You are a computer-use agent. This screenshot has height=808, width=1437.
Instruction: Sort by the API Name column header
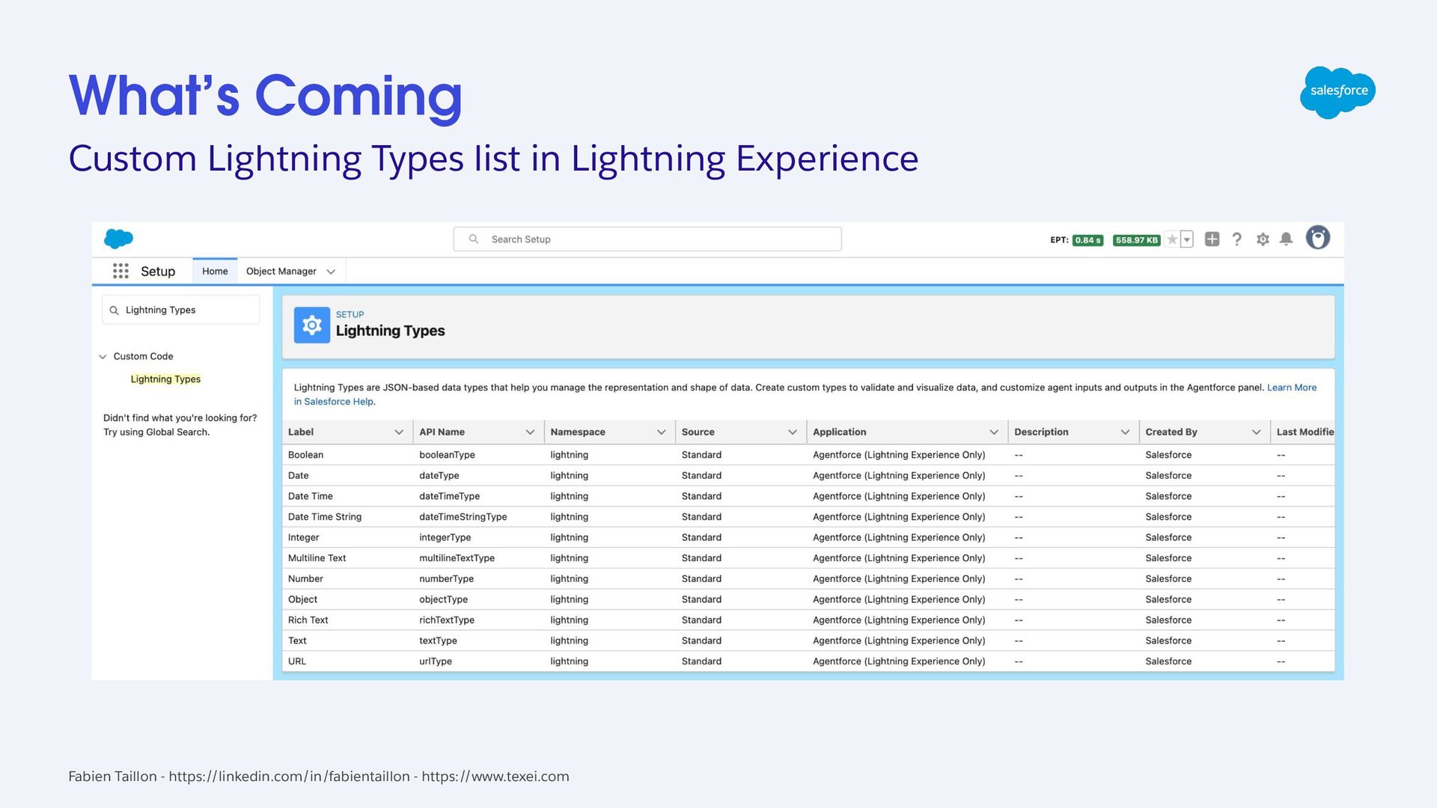coord(442,432)
